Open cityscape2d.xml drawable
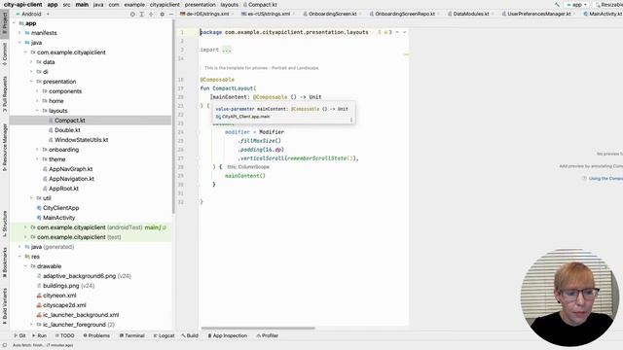The image size is (623, 350). click(64, 305)
